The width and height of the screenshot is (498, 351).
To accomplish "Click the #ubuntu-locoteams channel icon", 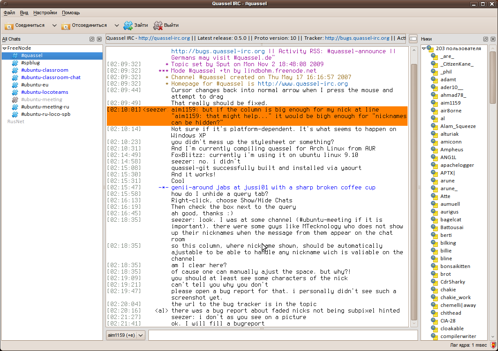I will 15,92.
